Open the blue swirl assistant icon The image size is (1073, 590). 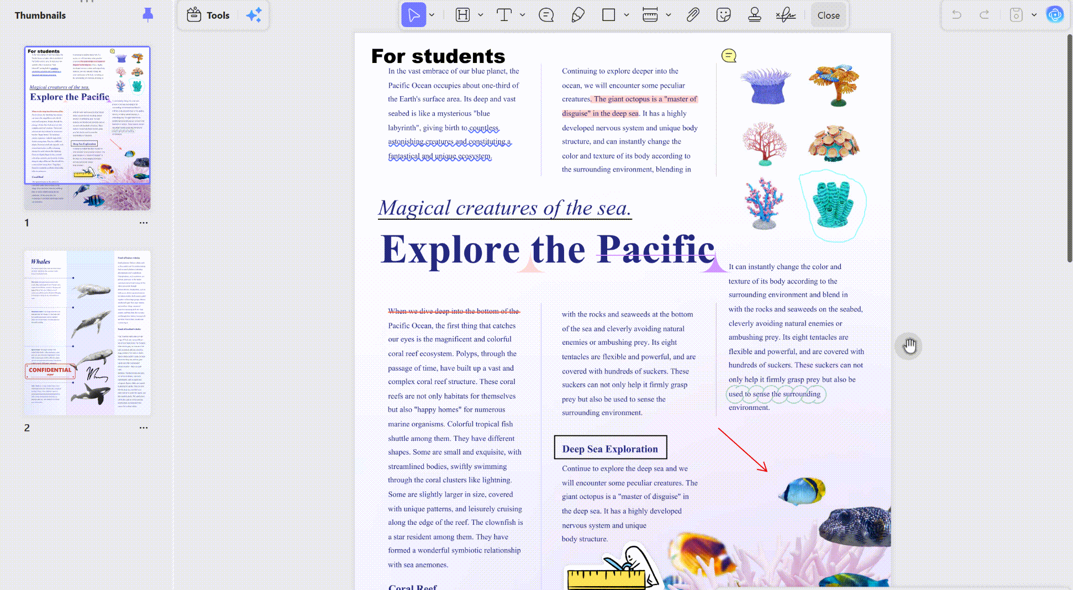point(1055,15)
